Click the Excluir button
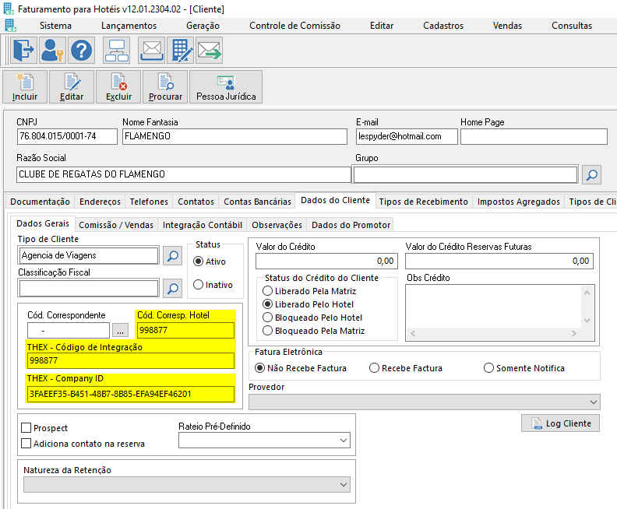The image size is (617, 509). [x=118, y=87]
